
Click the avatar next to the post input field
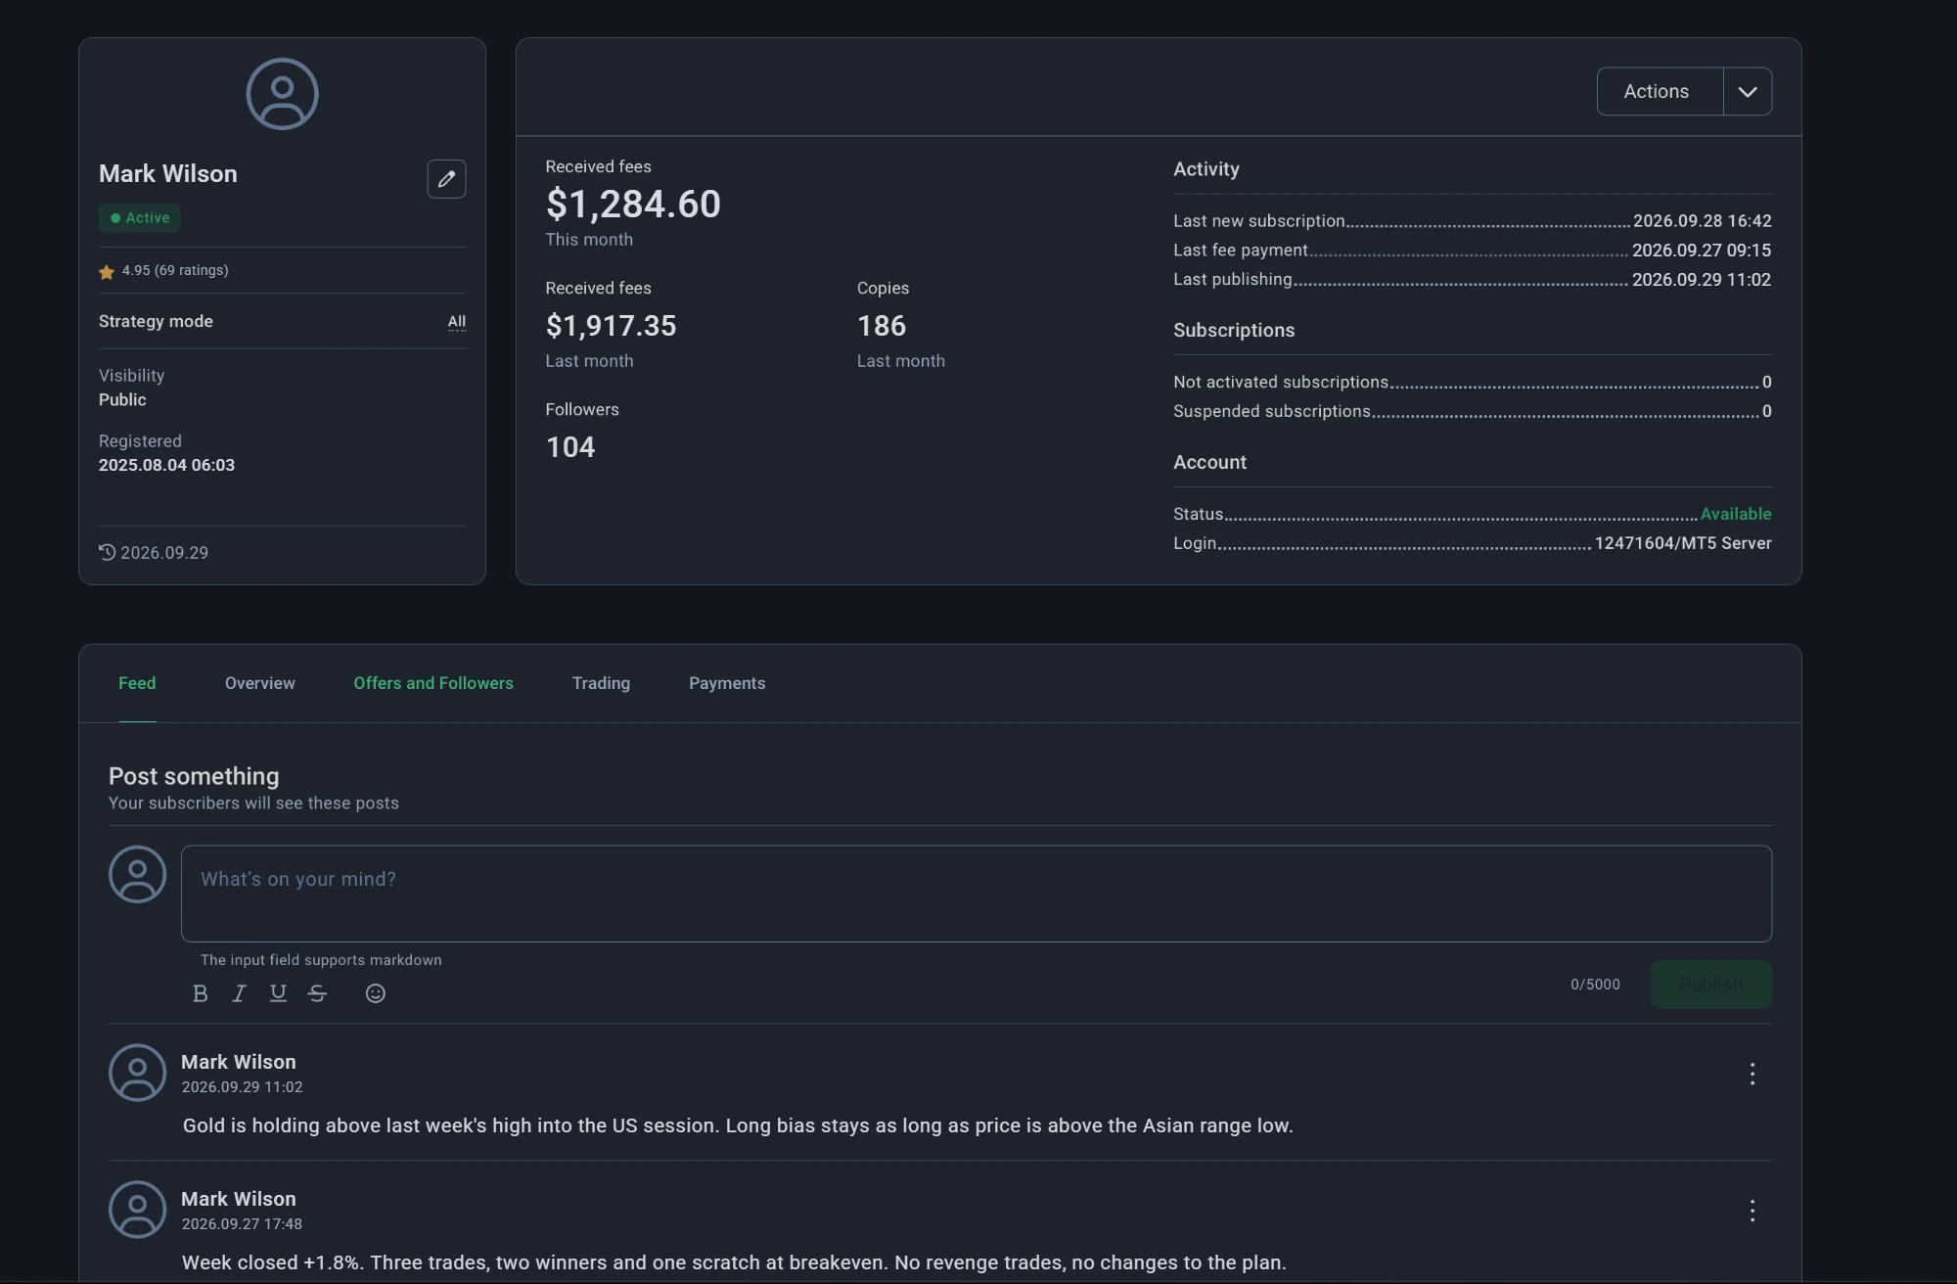point(137,874)
